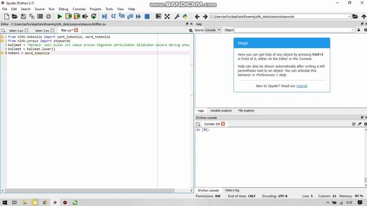Open the Source Console dropdown
The width and height of the screenshot is (367, 206).
point(213,30)
